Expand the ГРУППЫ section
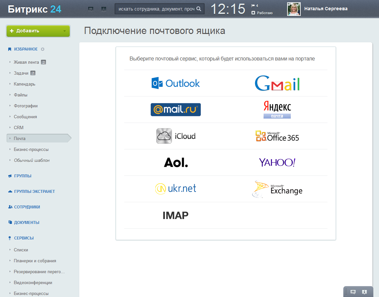 pyautogui.click(x=23, y=176)
